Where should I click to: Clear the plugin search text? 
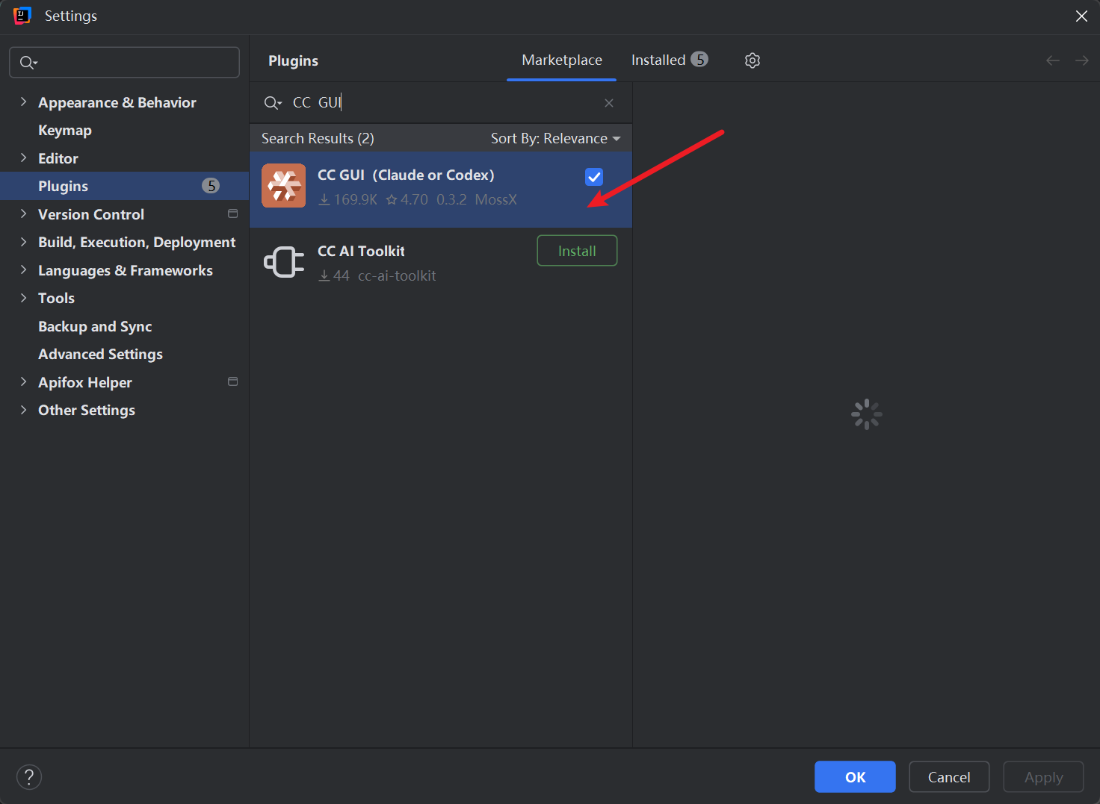609,103
